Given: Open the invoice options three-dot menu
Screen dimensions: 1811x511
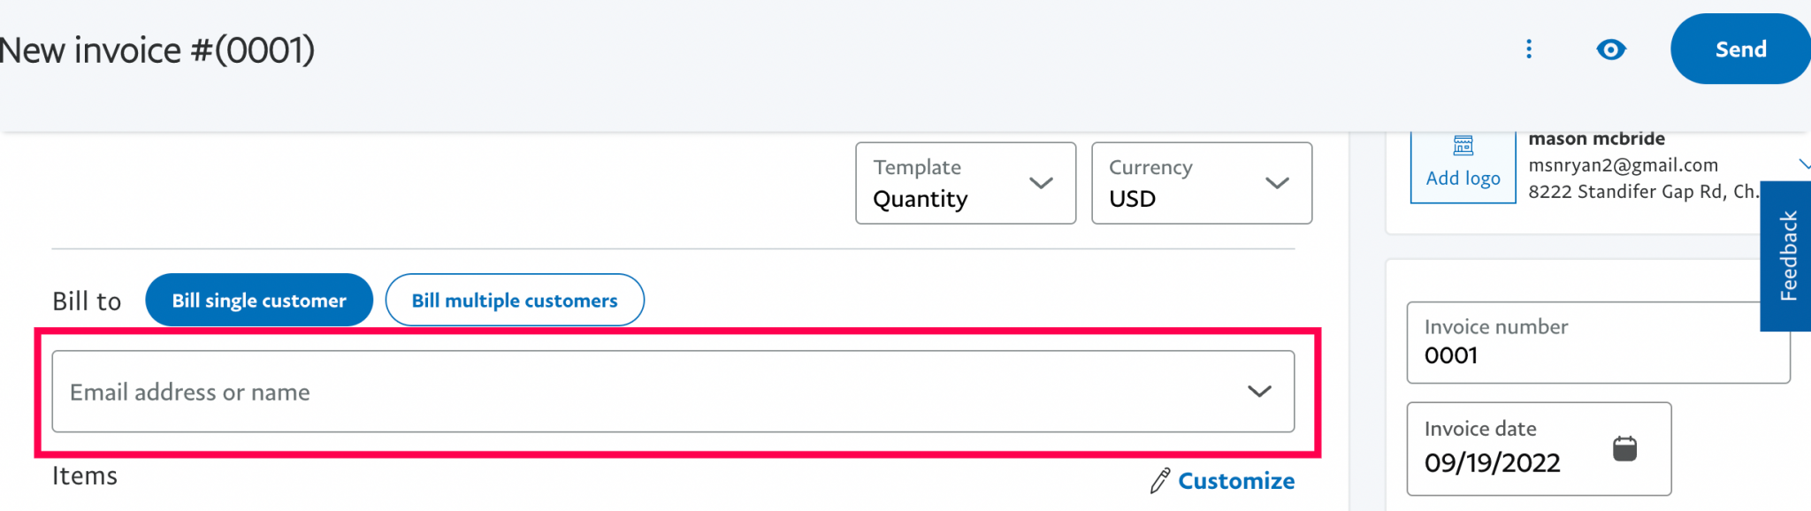Looking at the screenshot, I should tap(1529, 50).
